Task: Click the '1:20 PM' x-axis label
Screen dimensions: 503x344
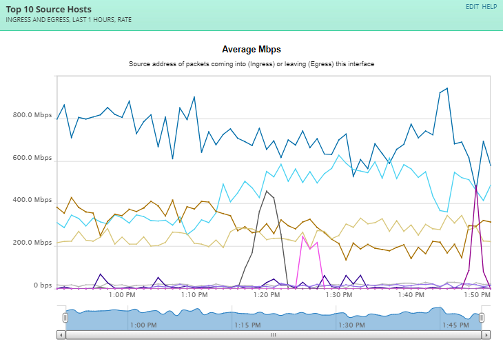Action: coord(267,294)
